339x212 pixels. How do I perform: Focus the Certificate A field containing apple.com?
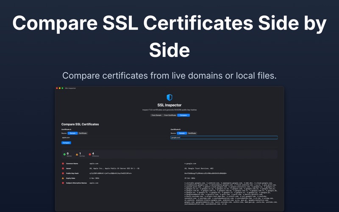pos(114,137)
